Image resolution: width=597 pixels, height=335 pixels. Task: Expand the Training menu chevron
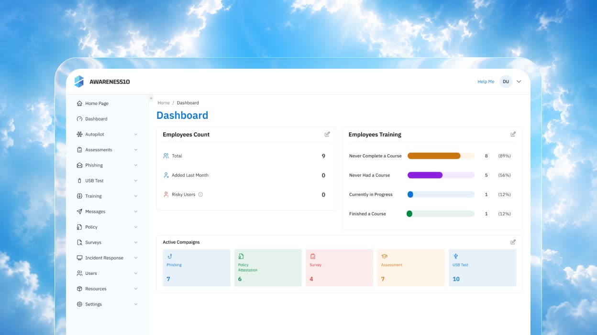click(135, 196)
